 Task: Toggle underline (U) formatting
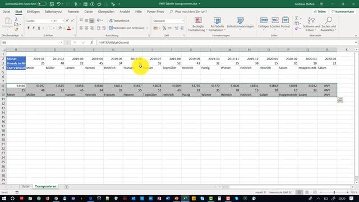coord(39,28)
